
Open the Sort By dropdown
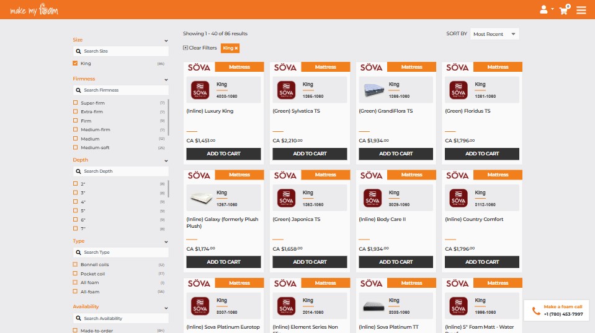(x=494, y=34)
